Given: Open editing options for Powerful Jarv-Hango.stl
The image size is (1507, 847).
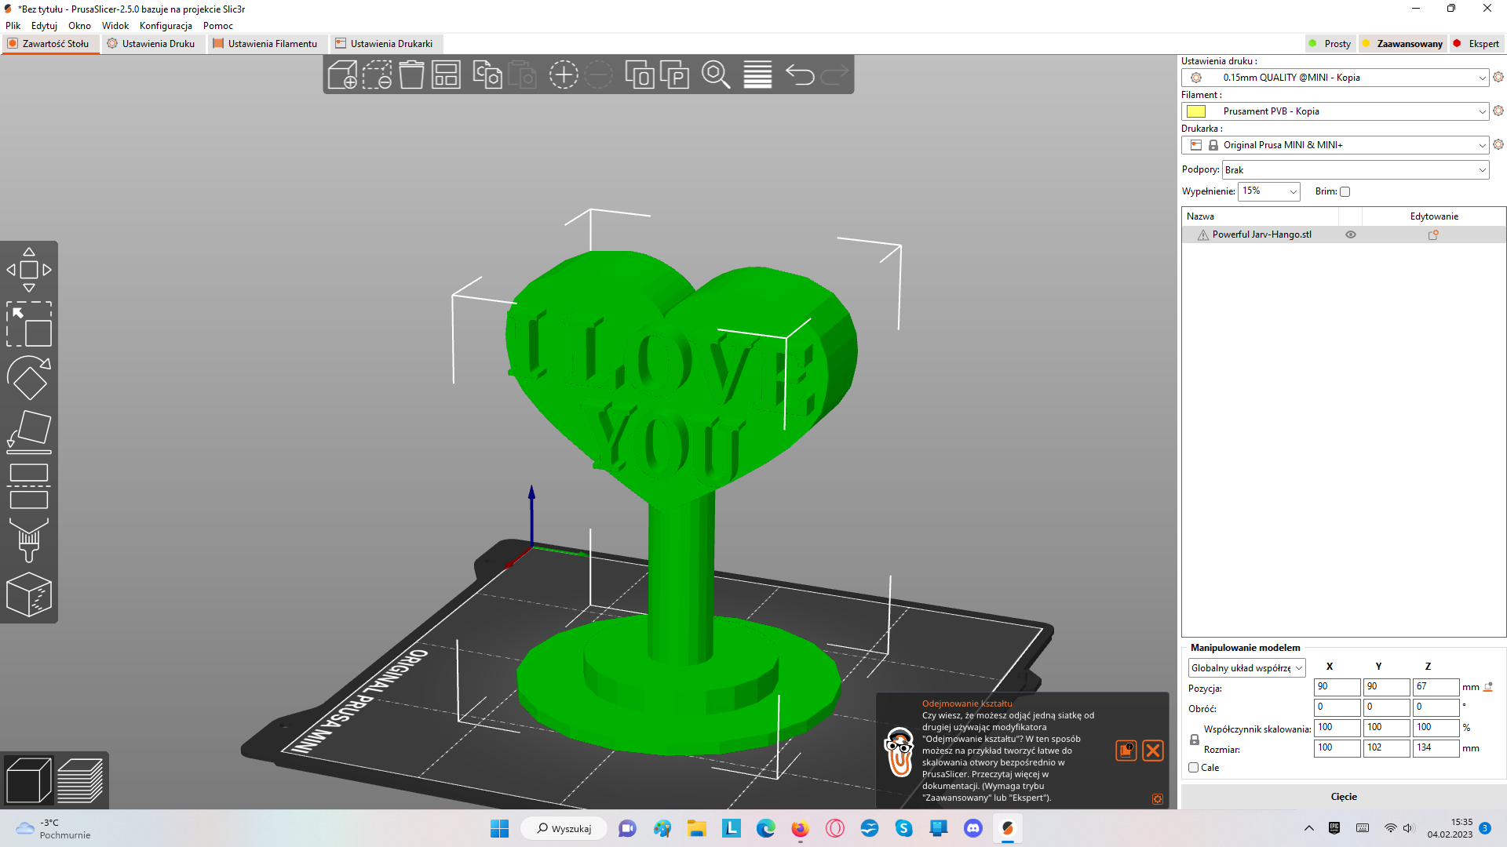Looking at the screenshot, I should coord(1433,234).
